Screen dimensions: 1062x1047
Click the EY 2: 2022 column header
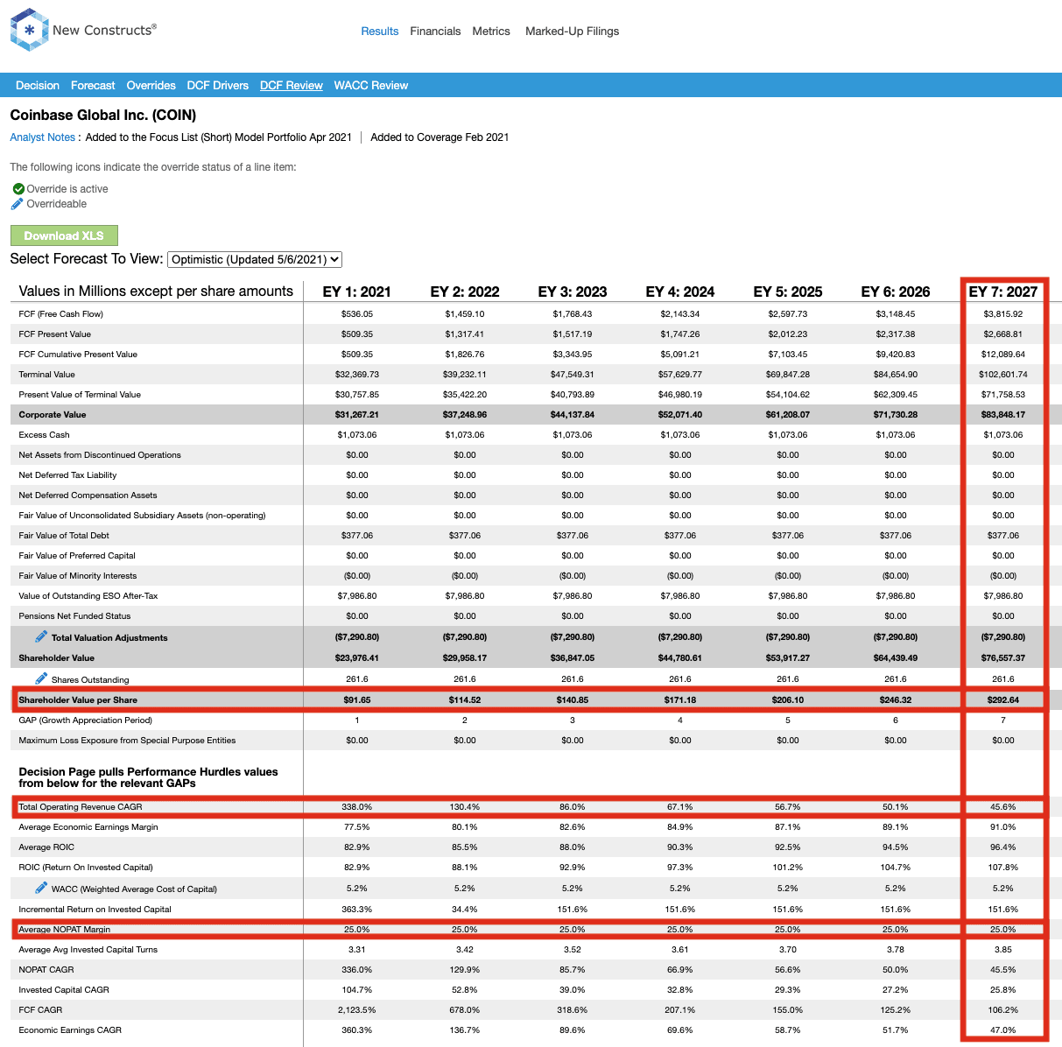(x=465, y=292)
